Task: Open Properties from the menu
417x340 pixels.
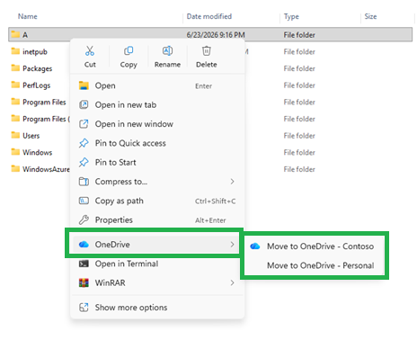Action: [x=157, y=220]
